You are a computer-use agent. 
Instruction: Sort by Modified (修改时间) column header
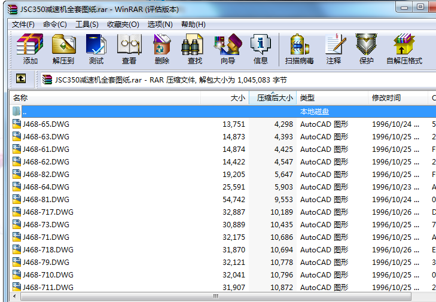coord(398,98)
